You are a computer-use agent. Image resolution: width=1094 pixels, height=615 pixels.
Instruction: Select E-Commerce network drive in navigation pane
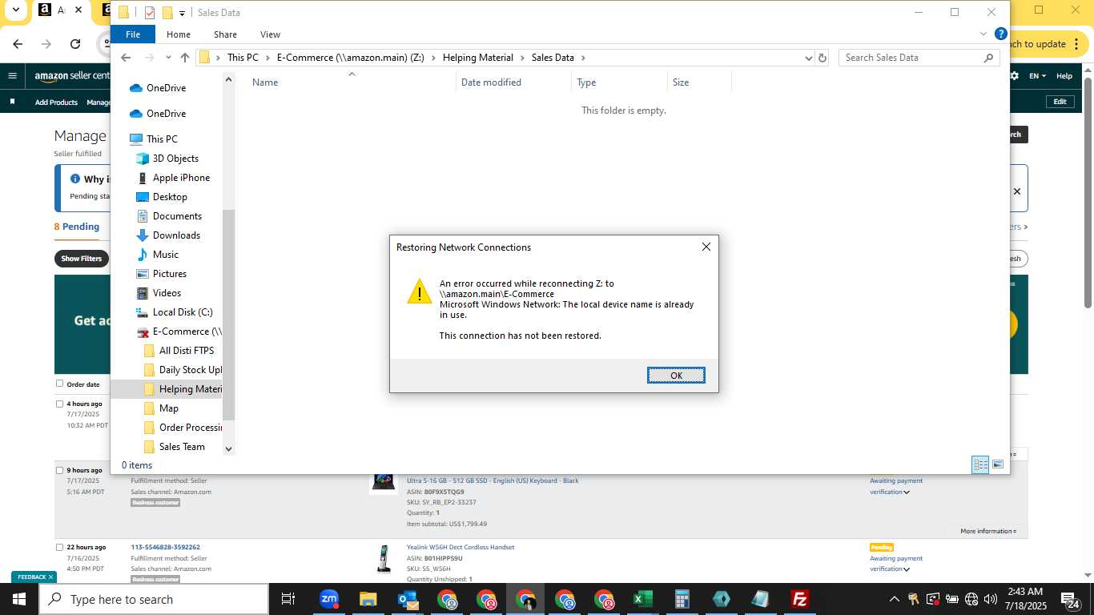coord(187,332)
